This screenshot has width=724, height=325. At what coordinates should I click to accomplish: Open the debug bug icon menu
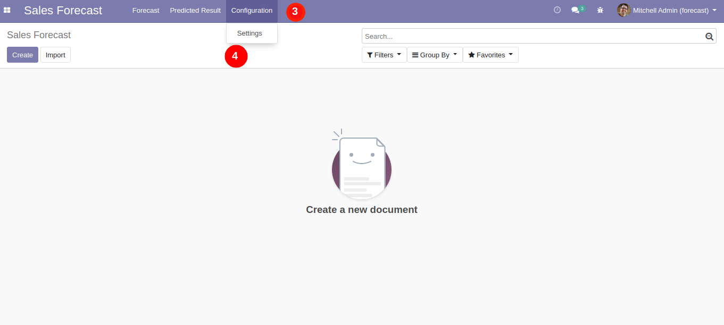[x=600, y=10]
